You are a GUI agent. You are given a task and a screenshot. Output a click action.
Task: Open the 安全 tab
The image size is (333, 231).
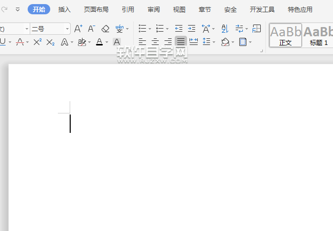pyautogui.click(x=231, y=10)
